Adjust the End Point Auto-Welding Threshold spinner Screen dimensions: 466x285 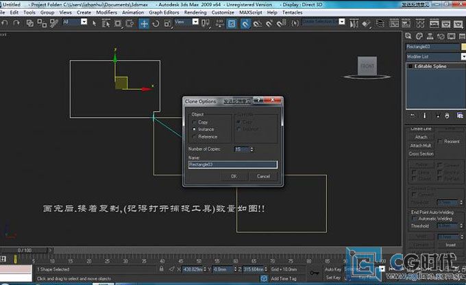(x=461, y=226)
